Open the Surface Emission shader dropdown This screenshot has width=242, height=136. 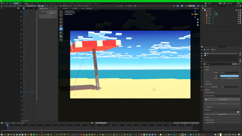(x=229, y=73)
